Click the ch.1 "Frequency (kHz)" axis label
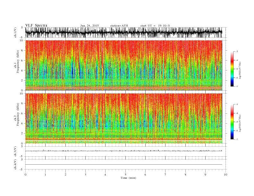Viewport: 254px width, 196px height. click(x=17, y=61)
